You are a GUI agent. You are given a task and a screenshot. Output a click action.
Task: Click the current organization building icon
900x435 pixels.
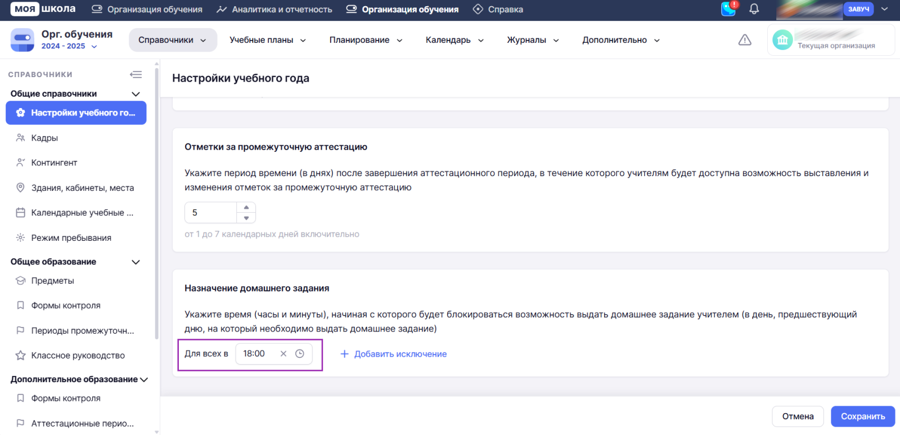click(782, 40)
